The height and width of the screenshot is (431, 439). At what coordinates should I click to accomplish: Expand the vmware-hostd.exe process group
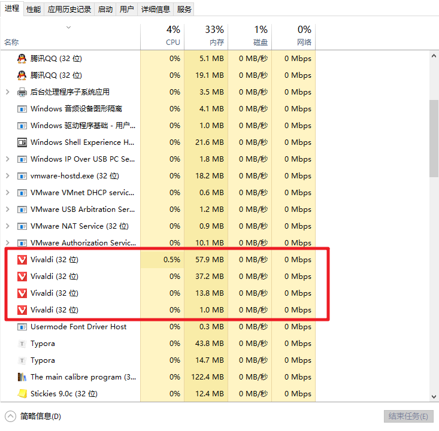(x=7, y=176)
